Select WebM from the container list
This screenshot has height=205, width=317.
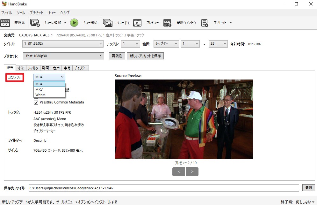click(x=49, y=95)
